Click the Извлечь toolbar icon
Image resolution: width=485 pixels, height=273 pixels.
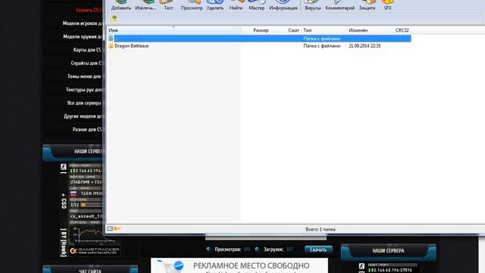pyautogui.click(x=145, y=5)
